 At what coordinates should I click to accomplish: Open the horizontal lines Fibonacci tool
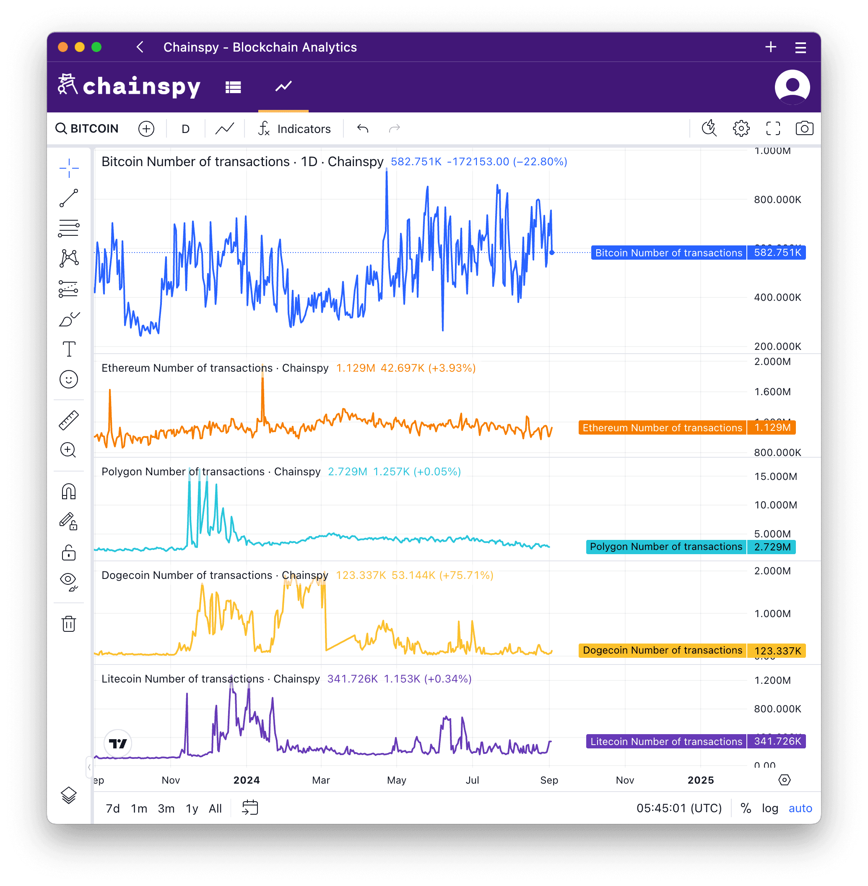point(69,229)
